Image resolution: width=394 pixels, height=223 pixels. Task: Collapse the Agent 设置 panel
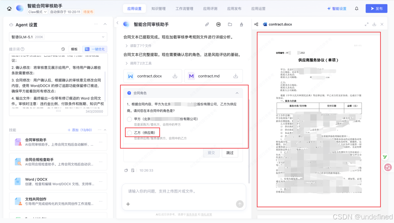pos(105,24)
